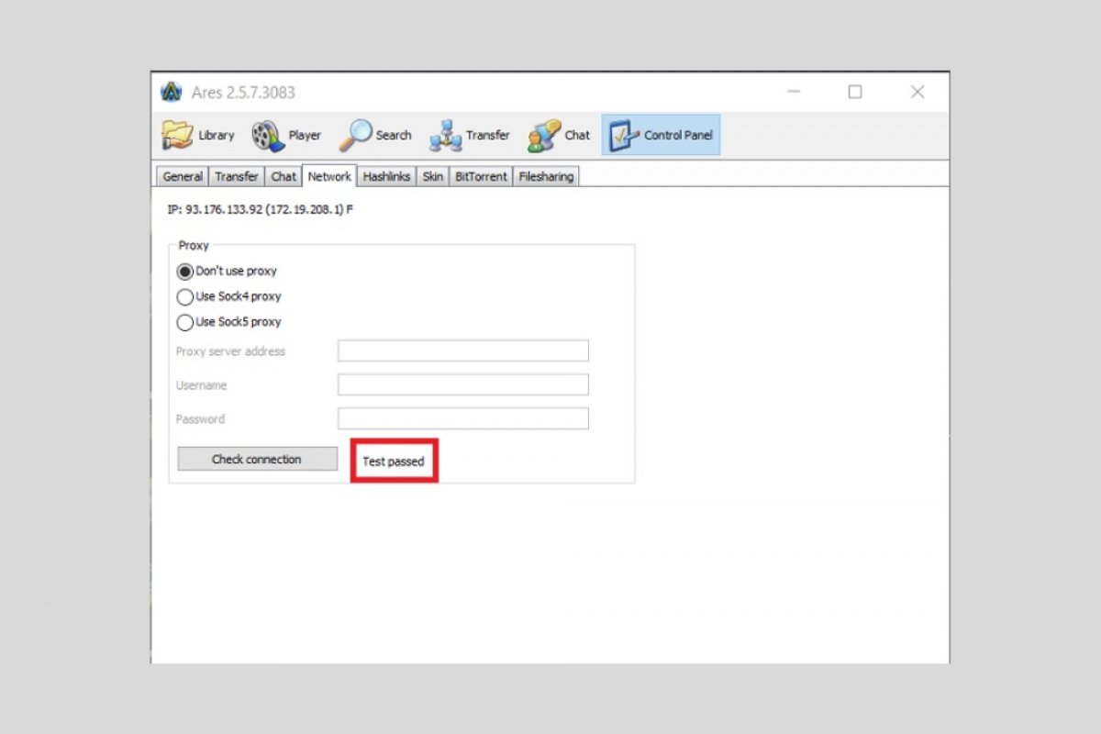Select the Use Sock4 proxy option
The image size is (1101, 734).
[228, 297]
